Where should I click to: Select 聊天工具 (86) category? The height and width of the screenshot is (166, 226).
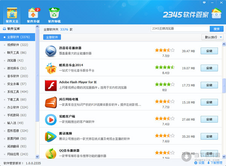[17, 52]
